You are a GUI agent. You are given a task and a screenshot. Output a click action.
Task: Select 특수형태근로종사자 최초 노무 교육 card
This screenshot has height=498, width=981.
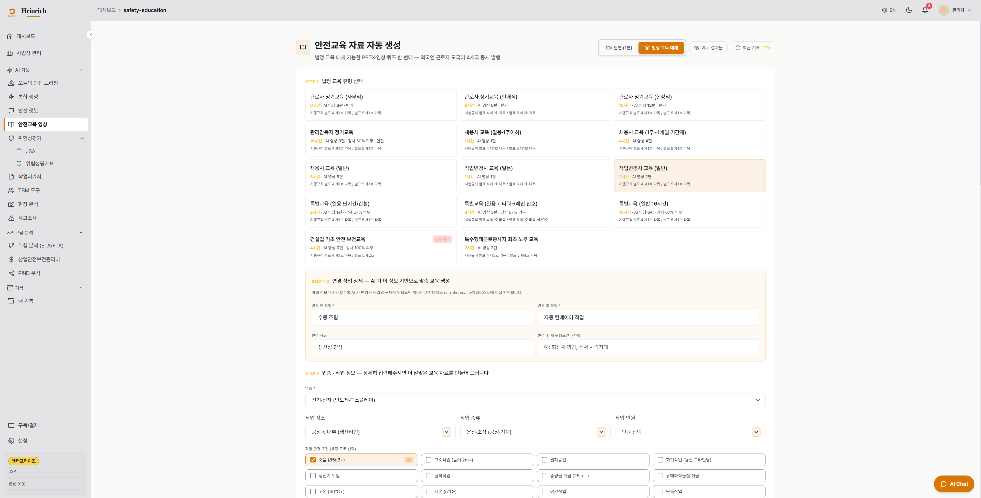point(535,247)
